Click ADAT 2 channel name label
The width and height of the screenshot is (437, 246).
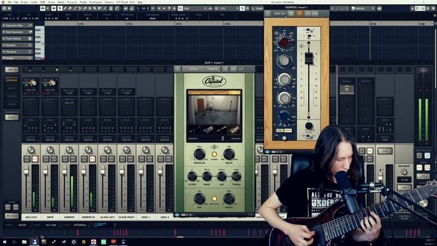165,217
